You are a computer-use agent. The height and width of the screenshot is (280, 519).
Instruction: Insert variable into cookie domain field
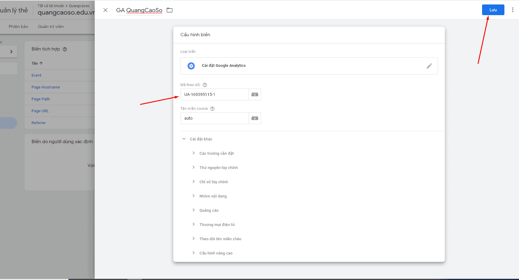click(x=255, y=118)
